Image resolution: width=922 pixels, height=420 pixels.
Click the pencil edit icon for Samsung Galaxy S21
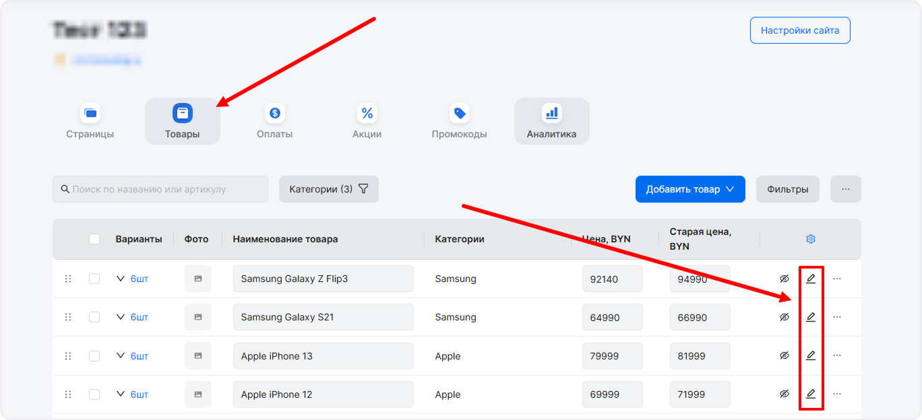[x=811, y=317]
